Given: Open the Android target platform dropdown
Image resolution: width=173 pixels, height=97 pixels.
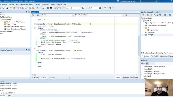Looking at the screenshot, I should click(x=79, y=8).
